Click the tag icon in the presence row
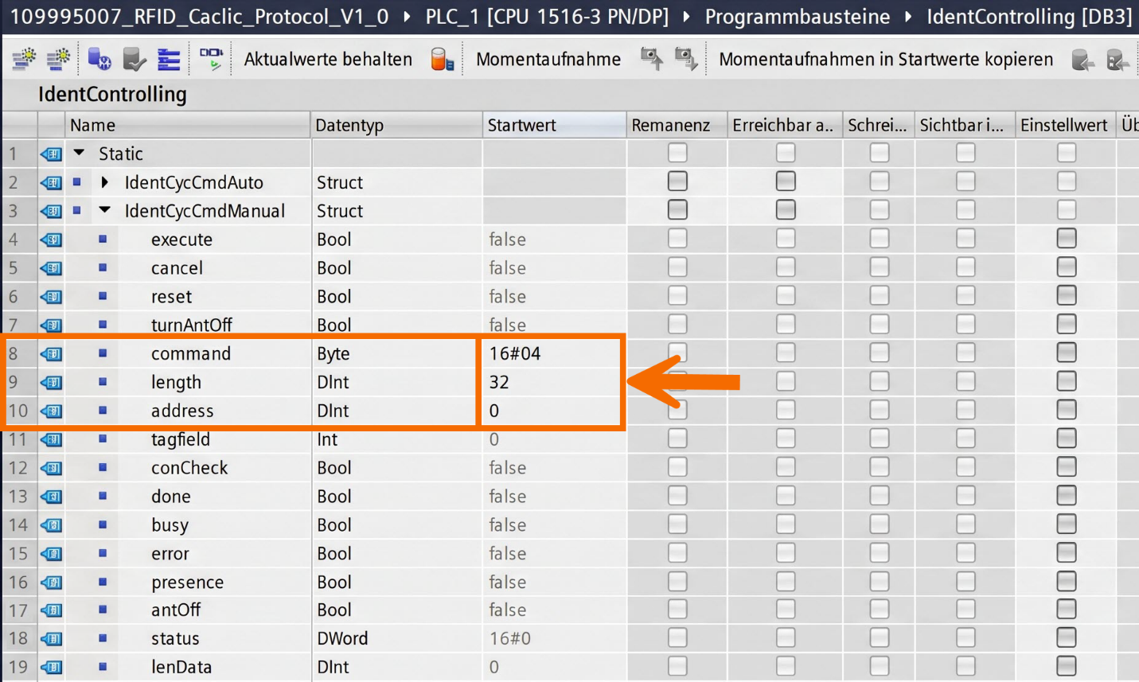This screenshot has width=1139, height=682. coord(52,582)
